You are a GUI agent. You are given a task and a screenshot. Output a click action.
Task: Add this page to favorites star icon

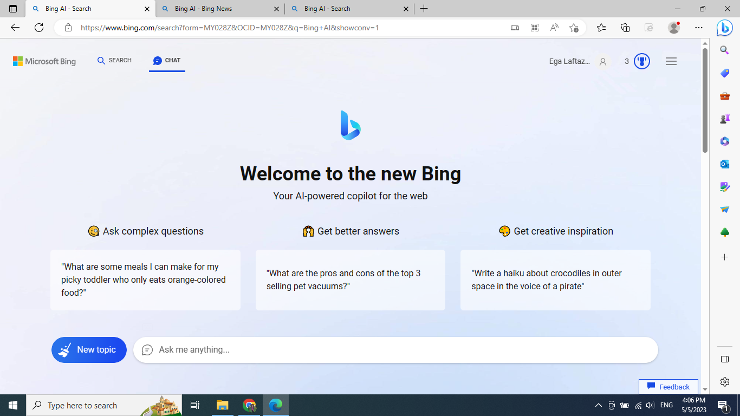[x=574, y=28]
